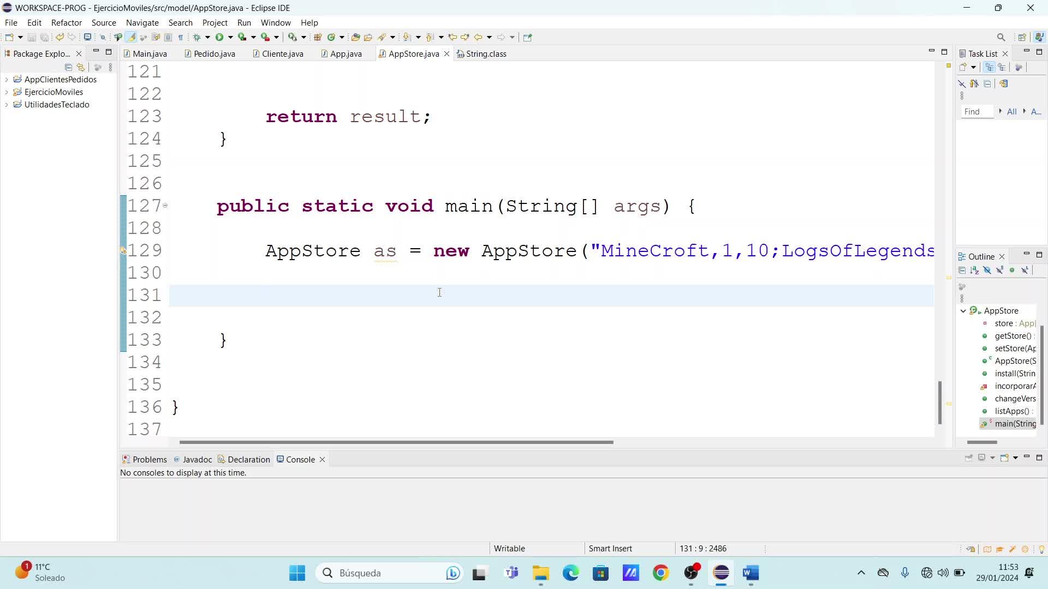
Task: Click New Java Class toolbar icon
Action: click(331, 37)
